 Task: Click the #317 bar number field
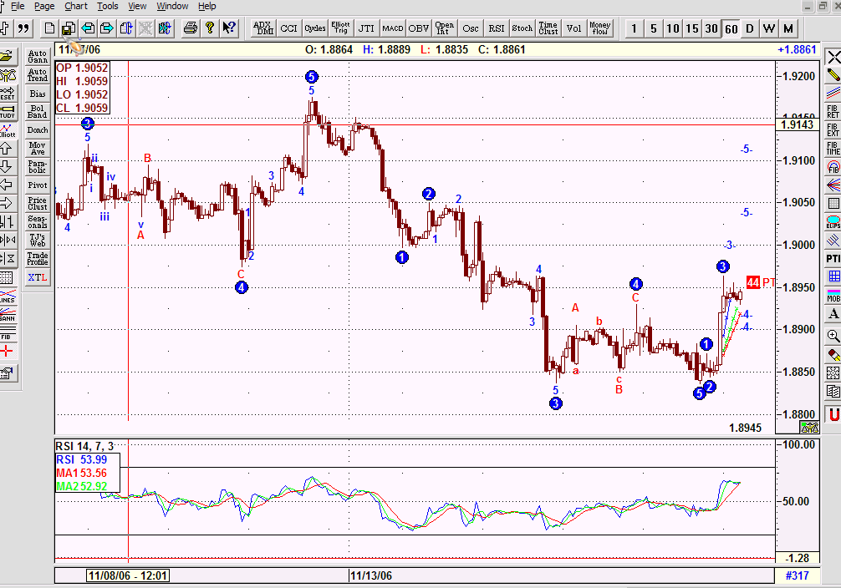coord(797,575)
